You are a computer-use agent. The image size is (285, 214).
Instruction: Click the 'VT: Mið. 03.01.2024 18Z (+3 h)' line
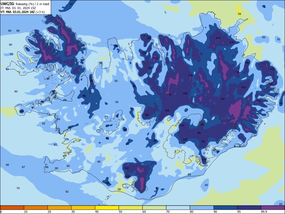[23, 12]
